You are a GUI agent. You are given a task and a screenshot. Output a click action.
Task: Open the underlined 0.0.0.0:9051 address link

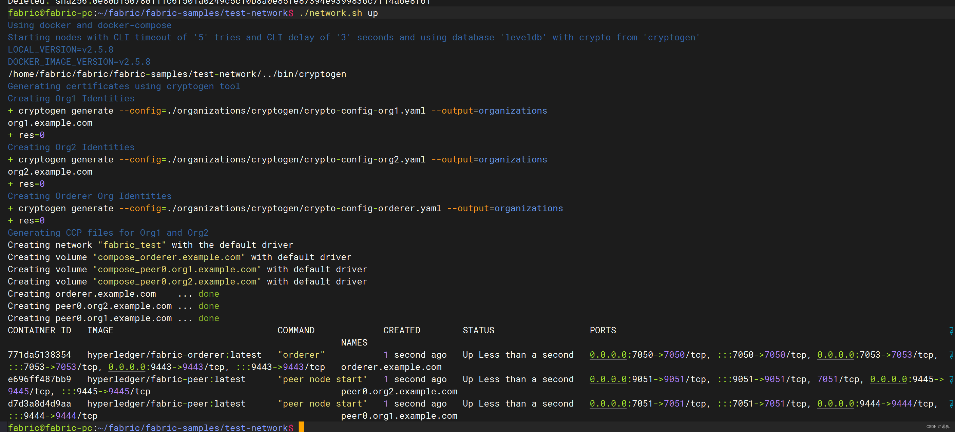tap(608, 379)
